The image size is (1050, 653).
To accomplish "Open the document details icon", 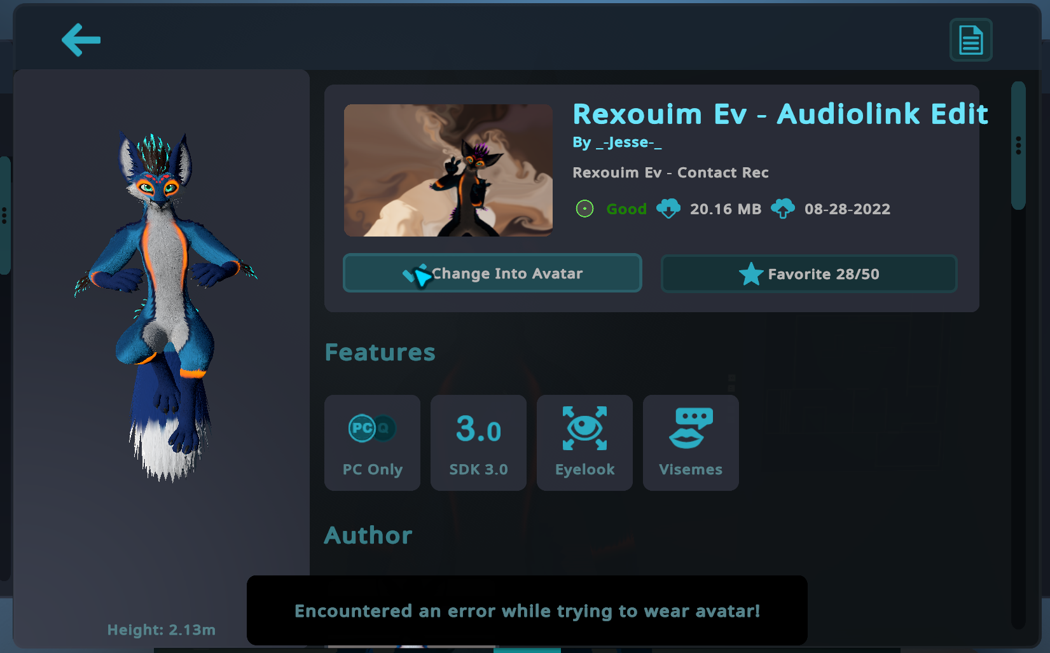I will point(971,40).
